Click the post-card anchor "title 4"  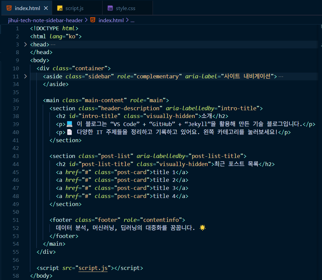coord(122,196)
